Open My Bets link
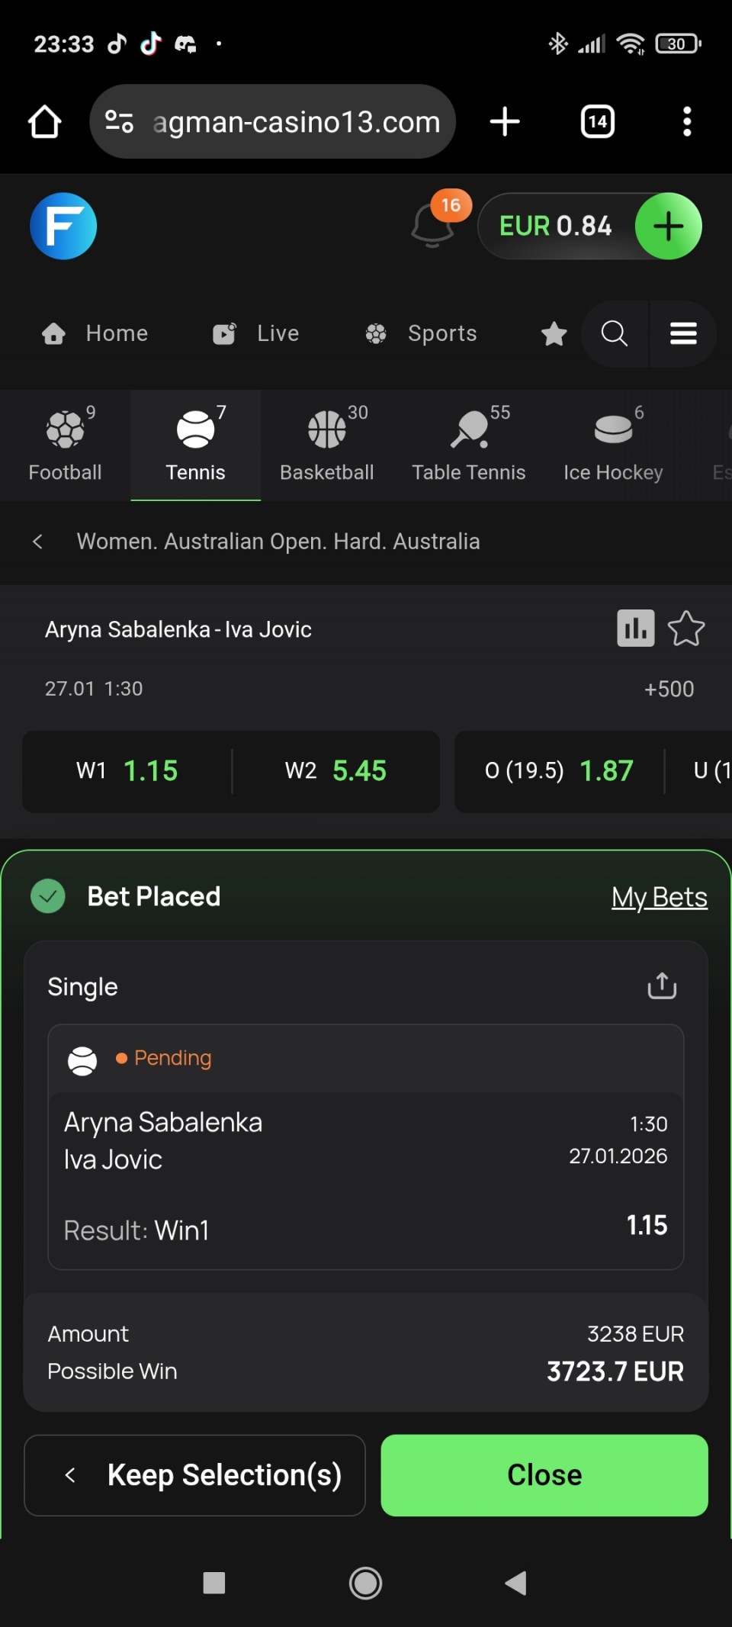732x1627 pixels. (659, 897)
